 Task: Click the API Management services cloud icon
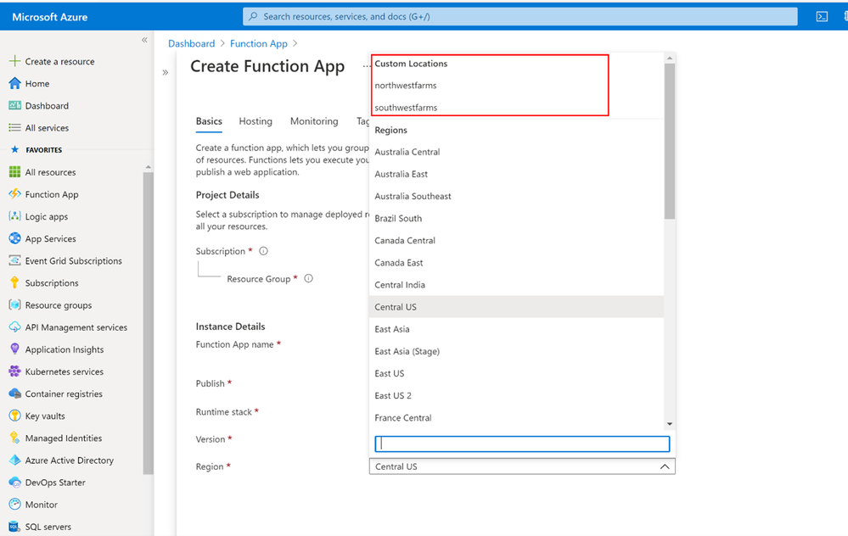point(14,327)
